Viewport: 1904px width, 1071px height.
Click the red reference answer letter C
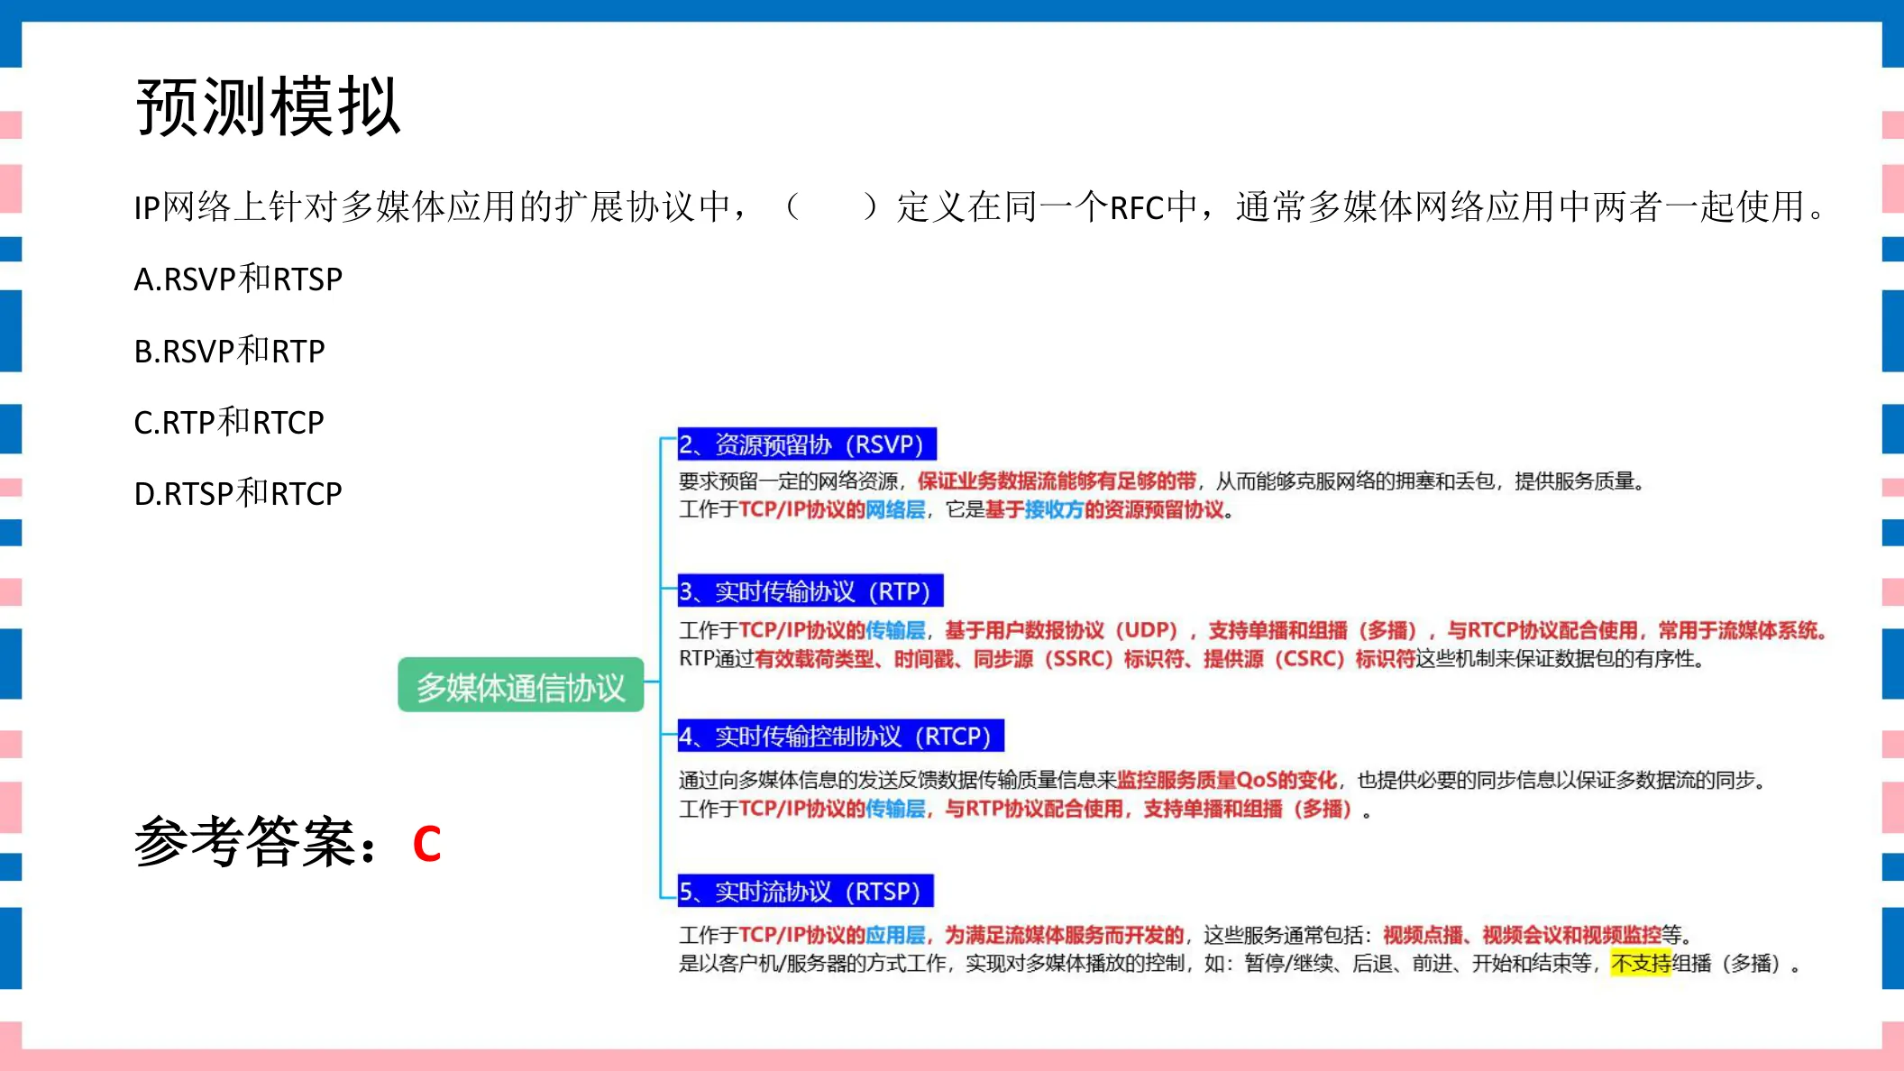pyautogui.click(x=427, y=845)
